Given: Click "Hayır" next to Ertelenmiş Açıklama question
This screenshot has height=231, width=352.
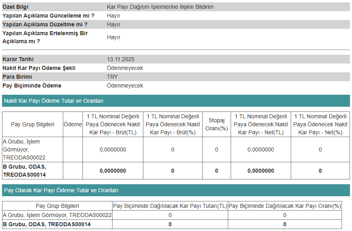Looking at the screenshot, I should click(113, 37).
